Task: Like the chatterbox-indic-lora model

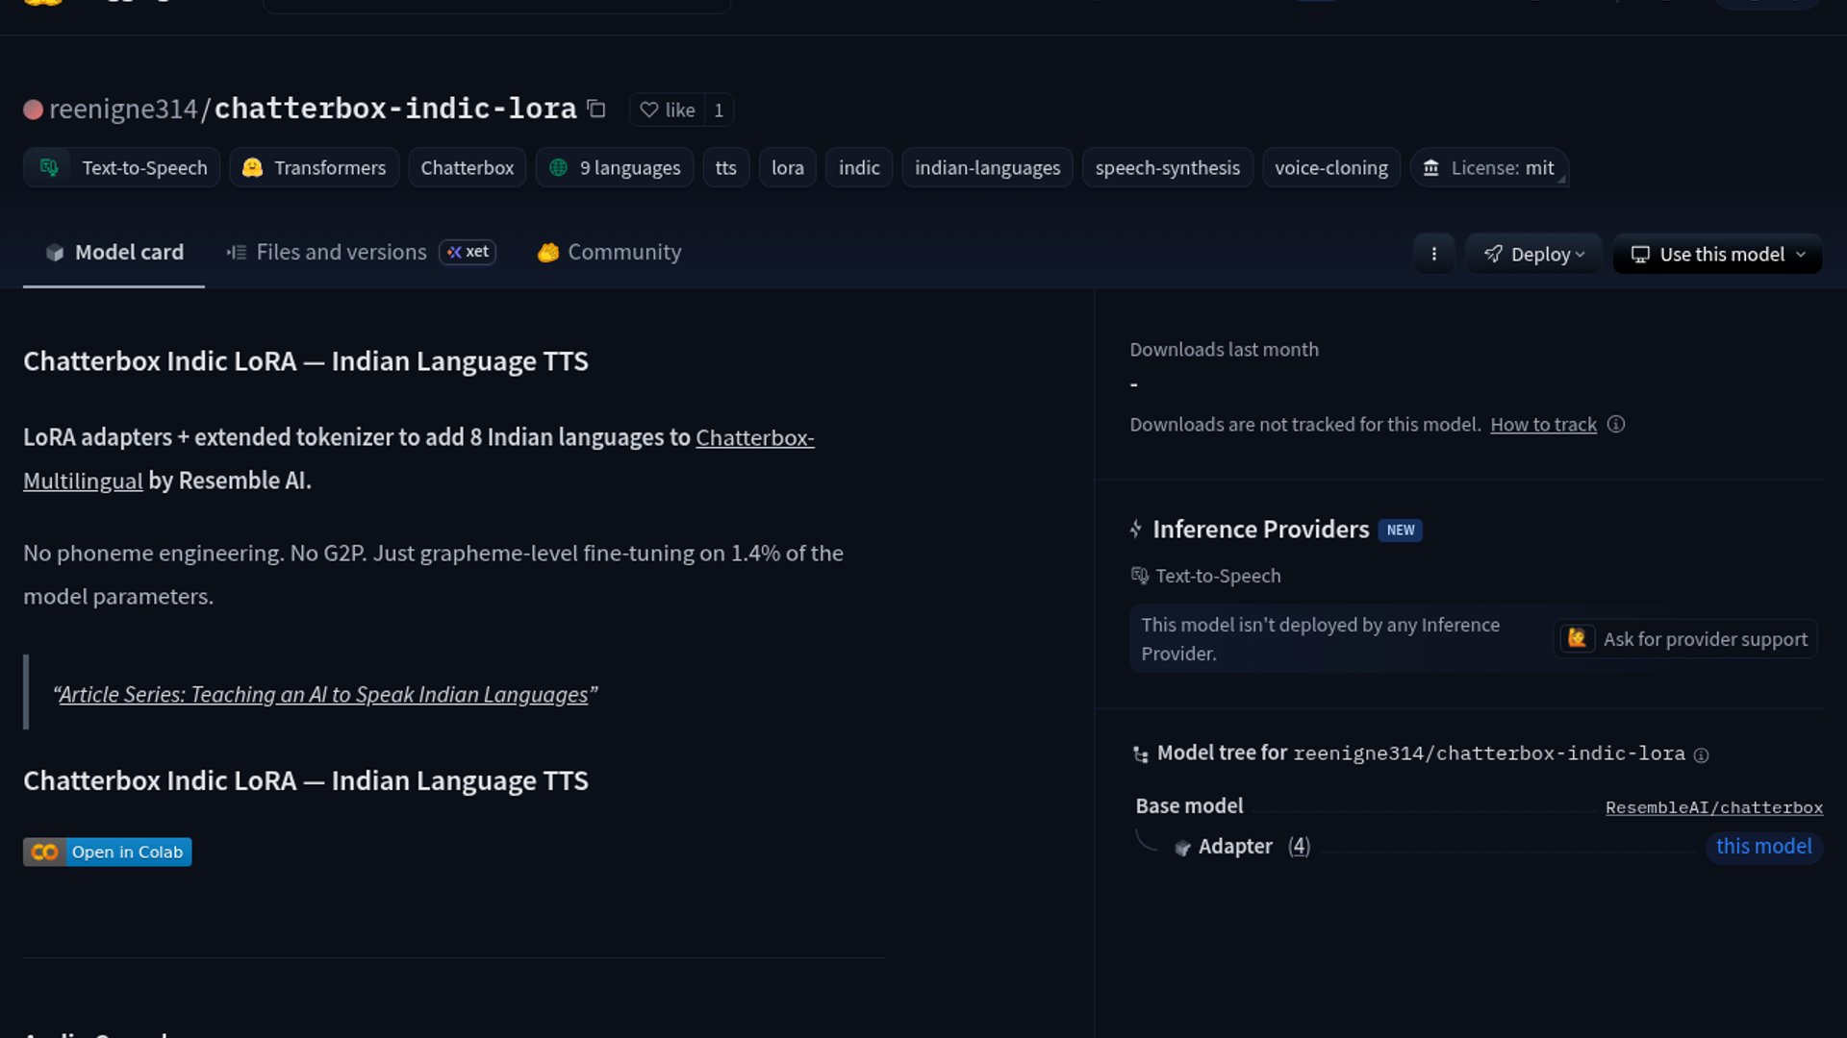Action: 668,110
